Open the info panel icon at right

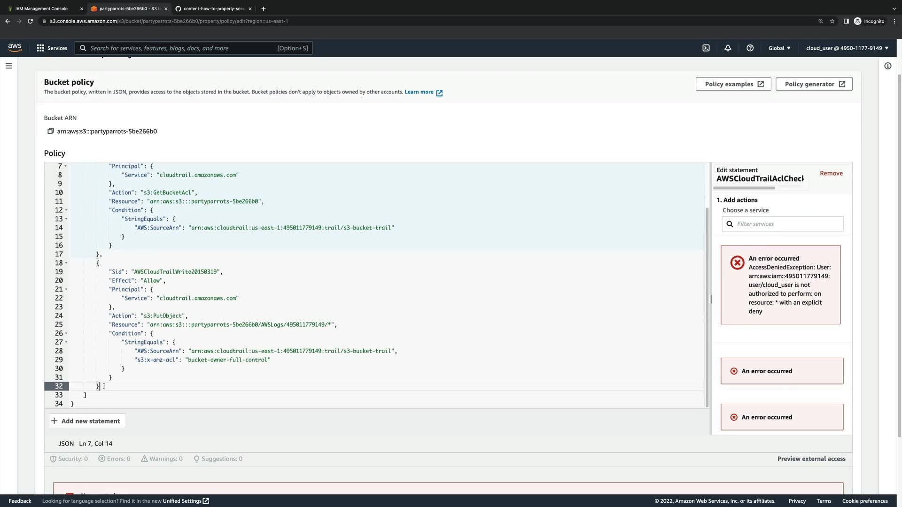pyautogui.click(x=887, y=66)
